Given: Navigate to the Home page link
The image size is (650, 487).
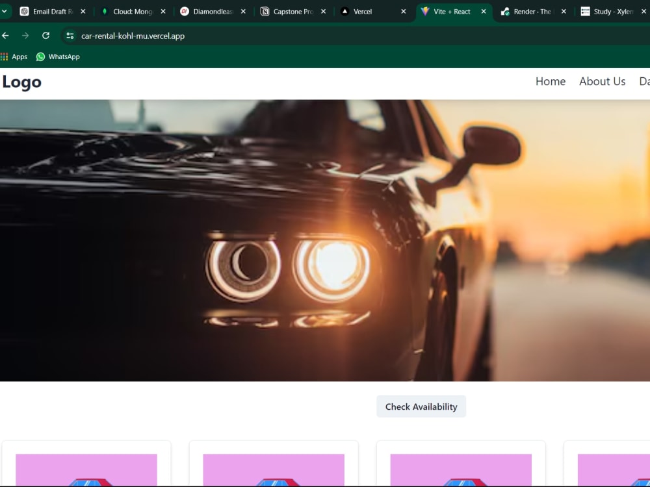Looking at the screenshot, I should click(x=551, y=82).
